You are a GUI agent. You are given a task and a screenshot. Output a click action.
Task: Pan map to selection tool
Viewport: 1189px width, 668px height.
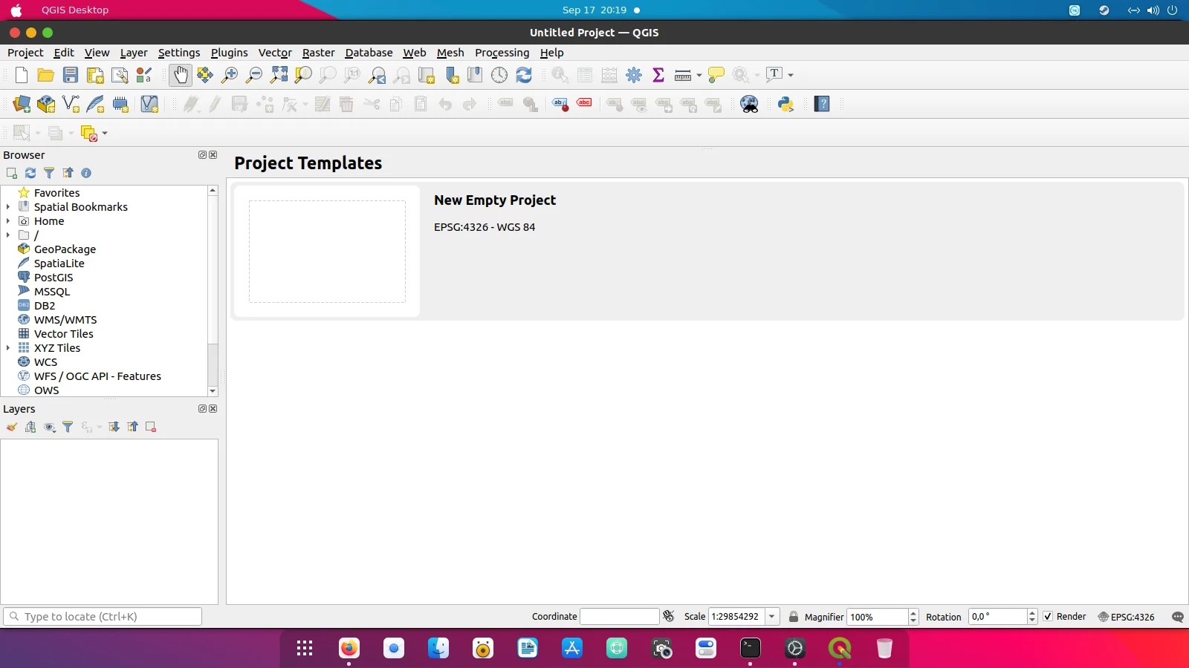205,75
